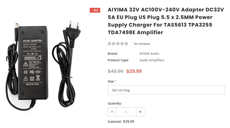Image resolution: width=230 pixels, height=128 pixels.
Task: Click the -31% discount badge
Action: [x=95, y=10]
